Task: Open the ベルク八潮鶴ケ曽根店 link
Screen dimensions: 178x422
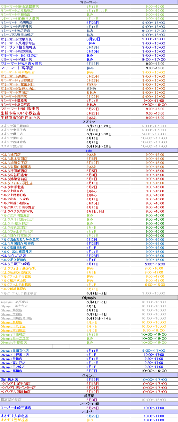Action: tap(18, 244)
